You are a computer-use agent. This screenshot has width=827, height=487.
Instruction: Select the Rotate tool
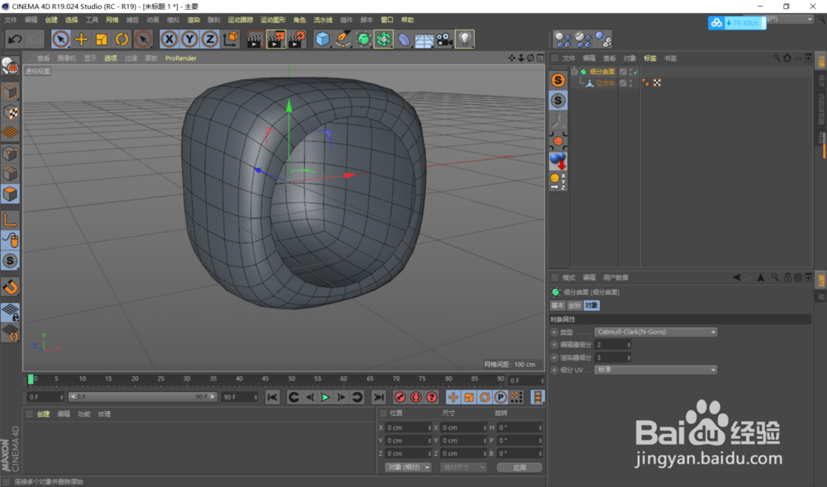pos(121,39)
